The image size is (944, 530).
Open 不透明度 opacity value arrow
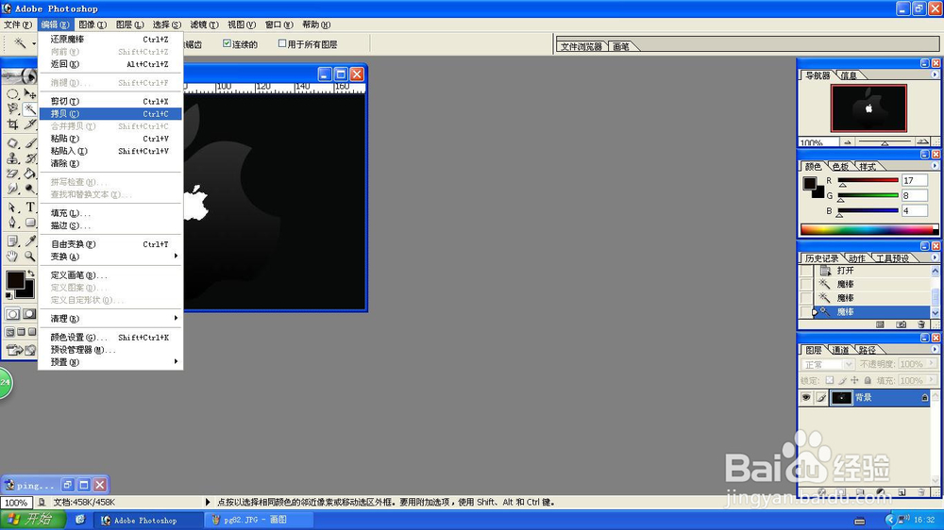tap(932, 364)
